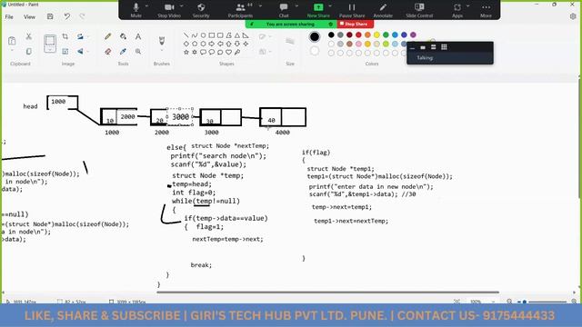Image resolution: width=582 pixels, height=327 pixels.
Task: Click the Save floppy disk icon
Action: coord(50,16)
